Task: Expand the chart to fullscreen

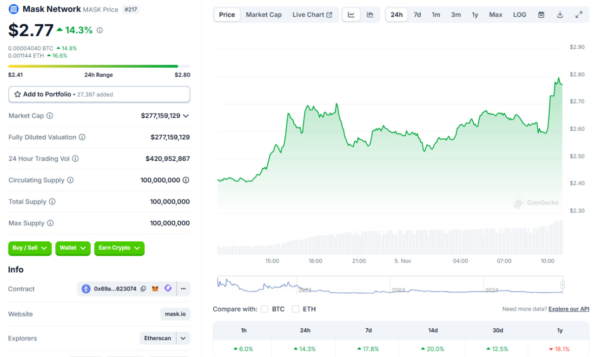Action: [x=579, y=14]
